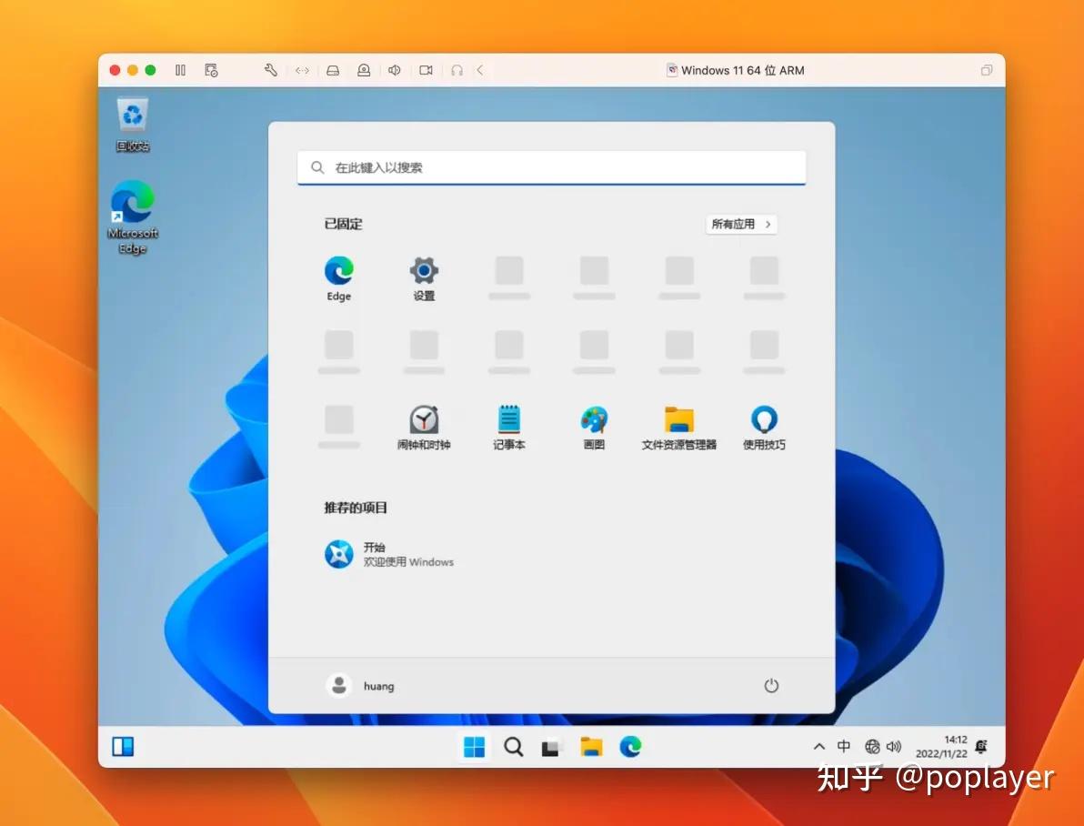Open the huang user account menu
The height and width of the screenshot is (826, 1084).
click(x=360, y=686)
